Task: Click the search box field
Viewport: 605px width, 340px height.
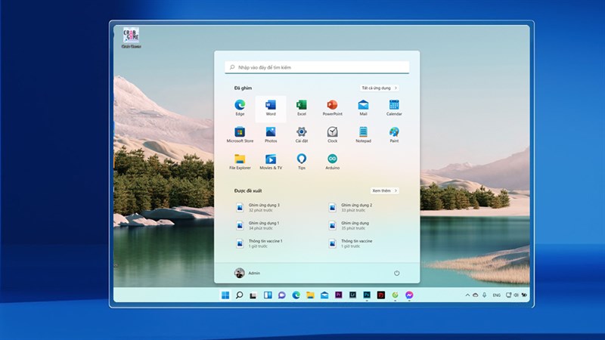Action: click(x=317, y=67)
